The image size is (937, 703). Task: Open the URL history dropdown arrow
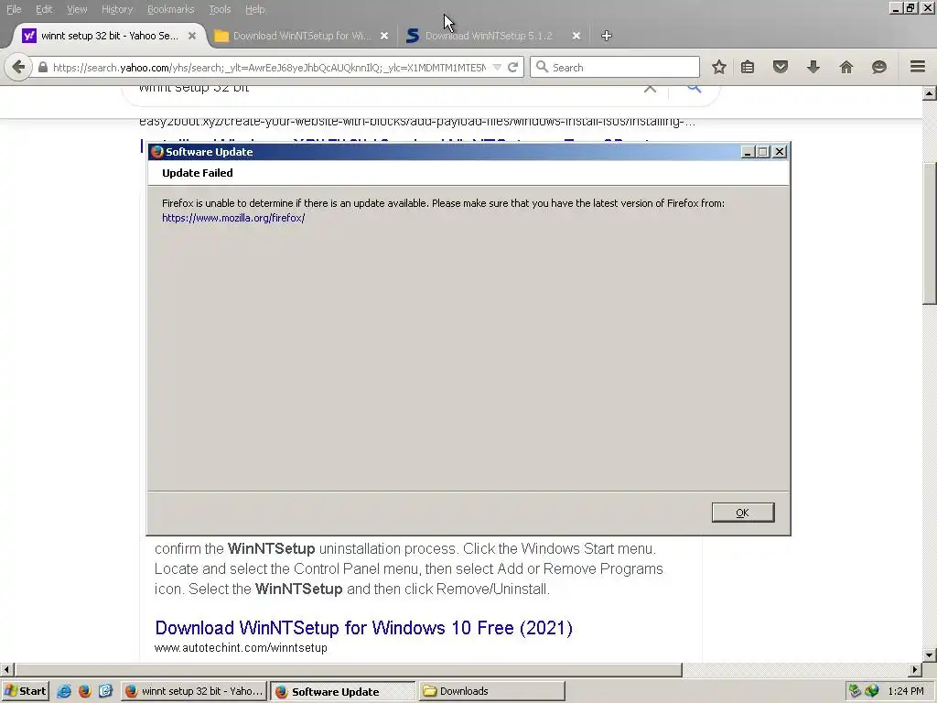(497, 67)
